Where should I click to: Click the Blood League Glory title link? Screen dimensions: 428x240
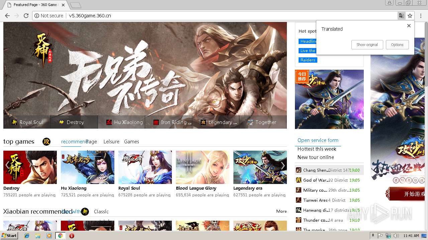[x=196, y=188]
